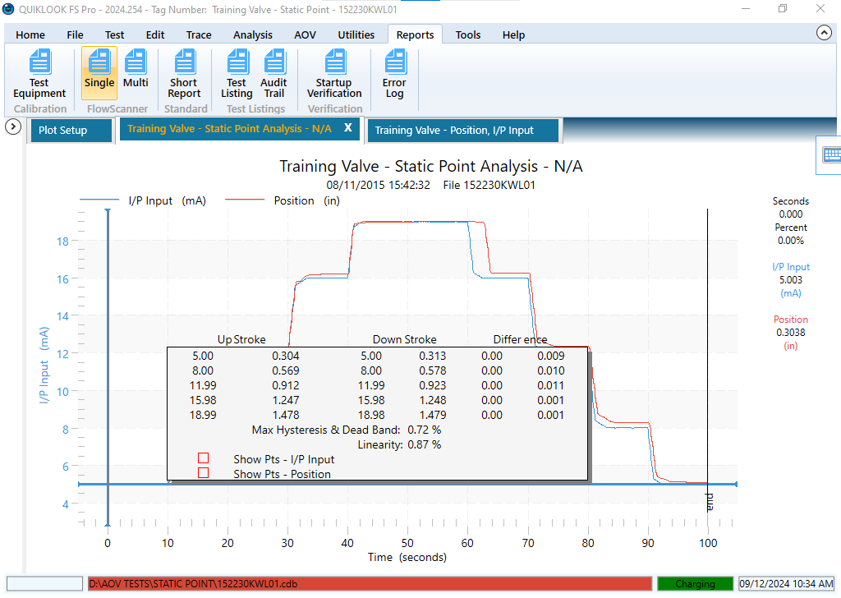Open the Audit Trail listing
This screenshot has height=598, width=841.
click(x=273, y=73)
